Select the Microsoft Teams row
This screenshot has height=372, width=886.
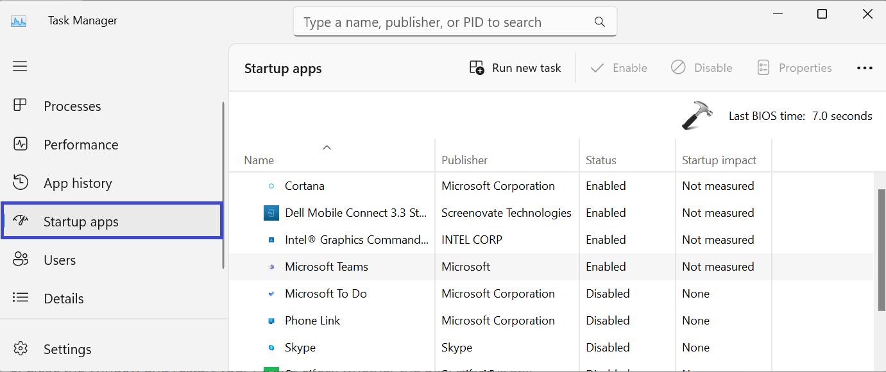pyautogui.click(x=327, y=267)
